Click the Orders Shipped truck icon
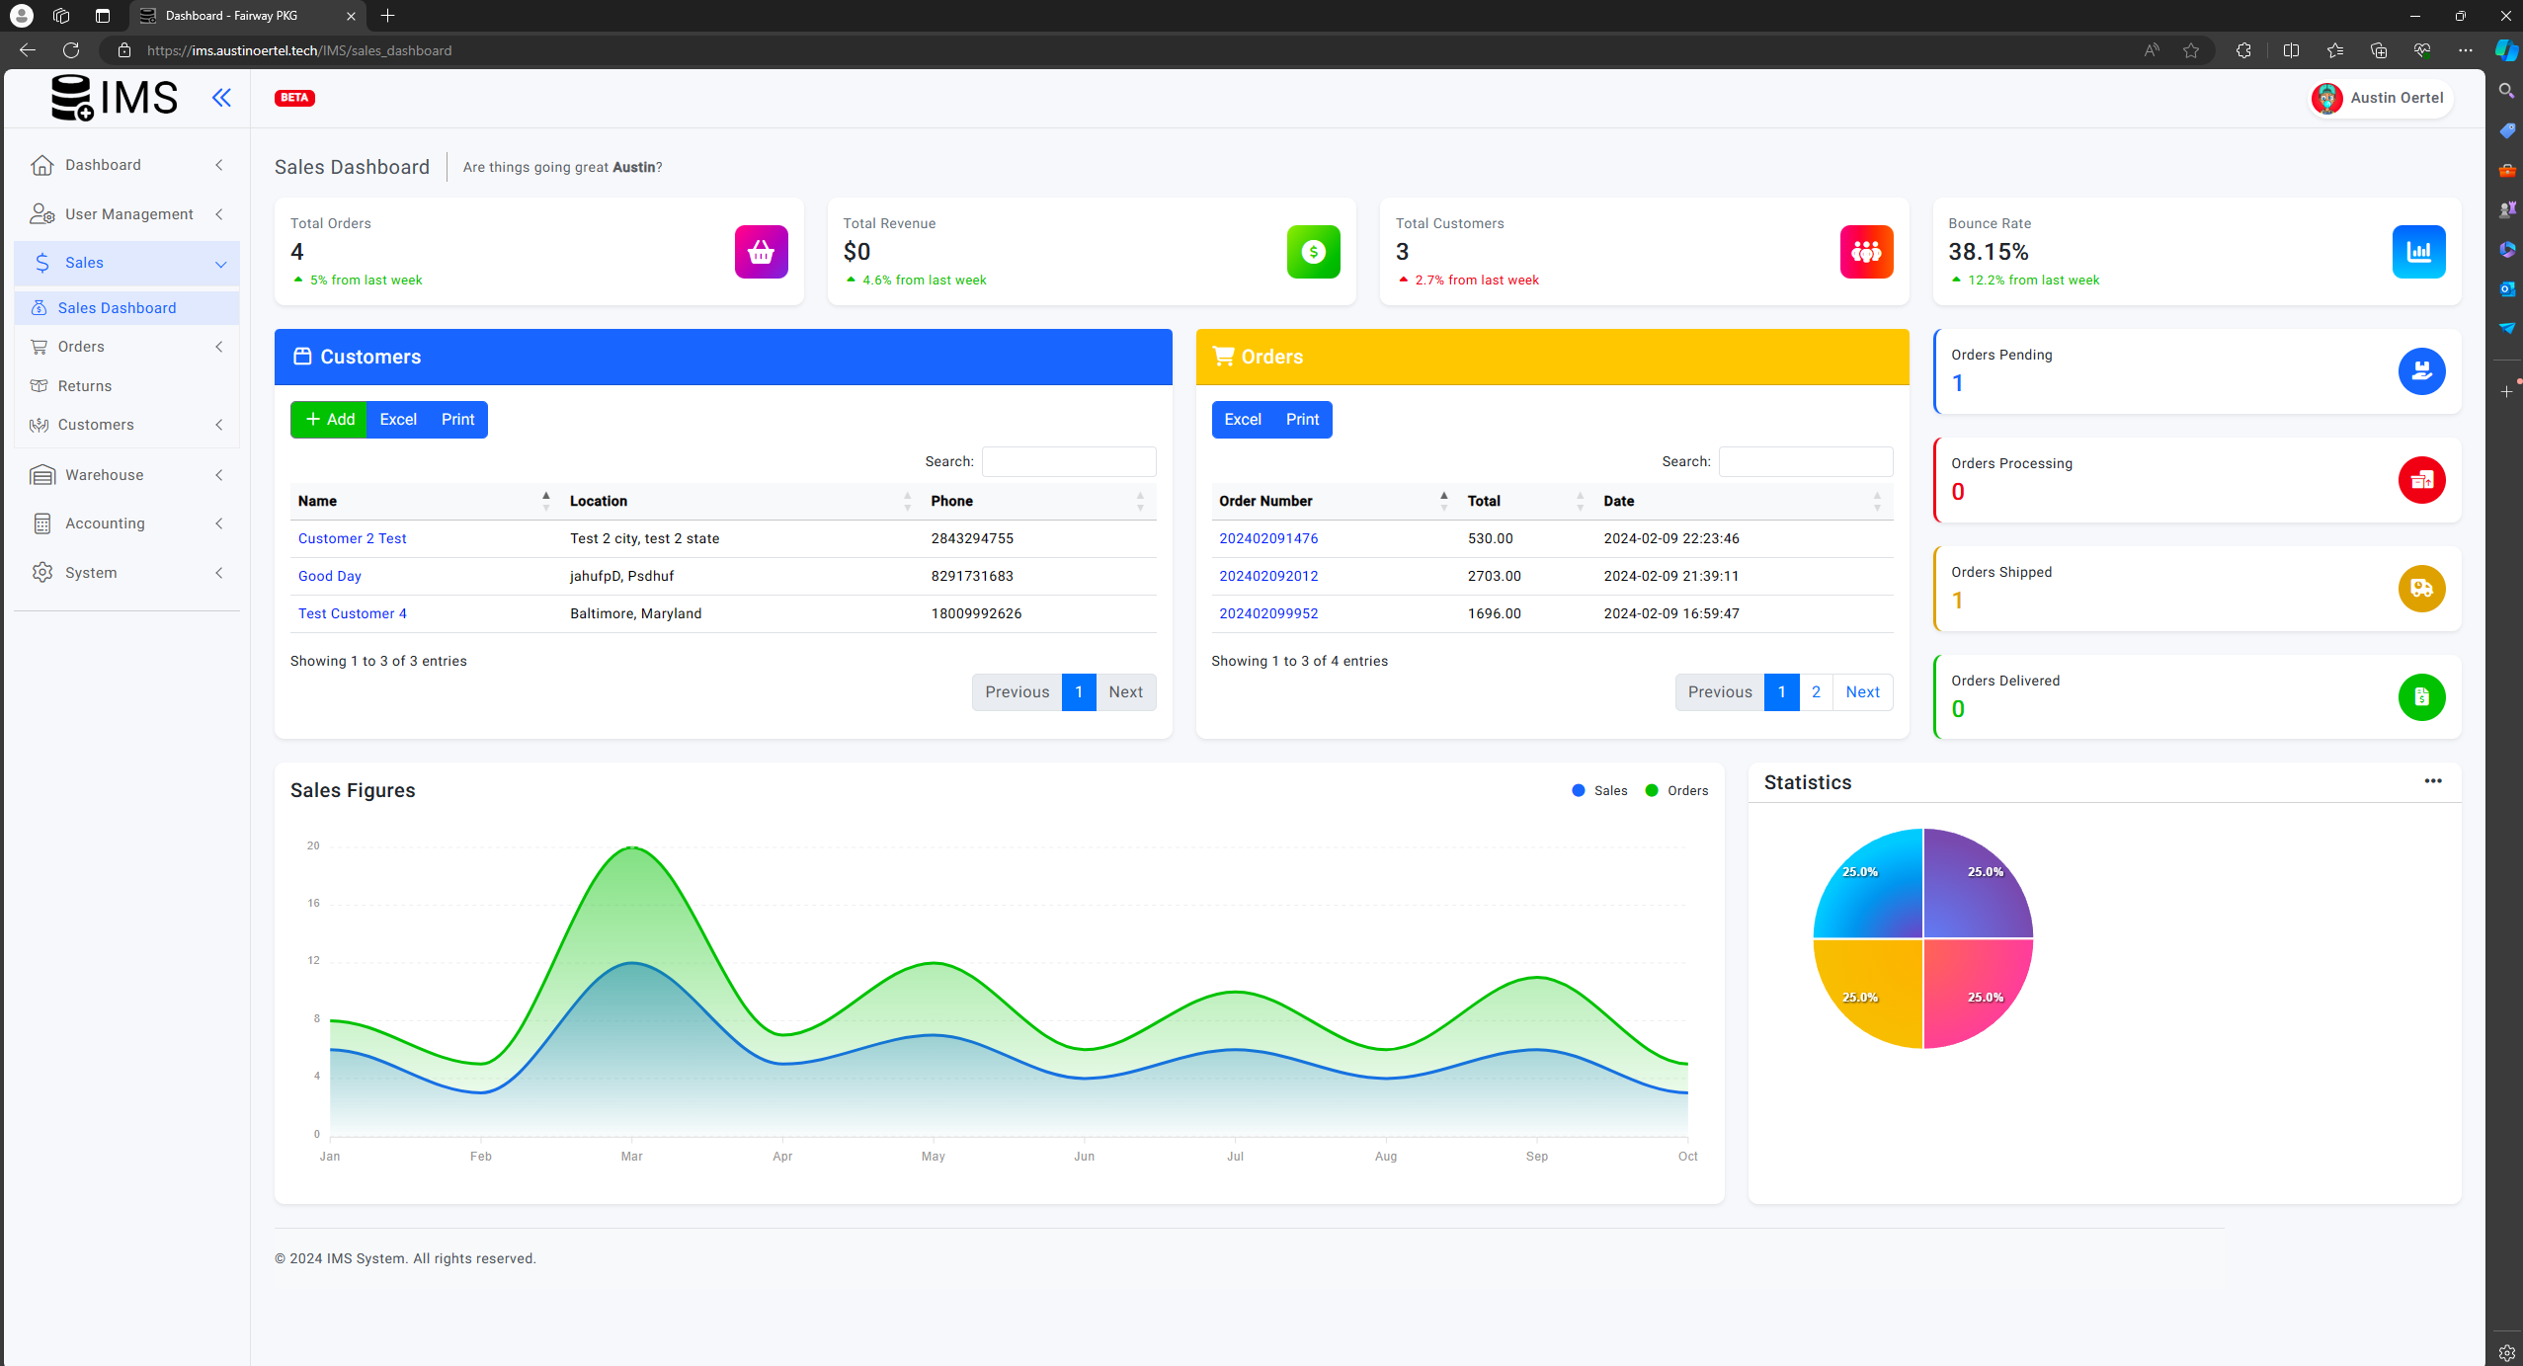Viewport: 2523px width, 1366px height. pos(2420,589)
